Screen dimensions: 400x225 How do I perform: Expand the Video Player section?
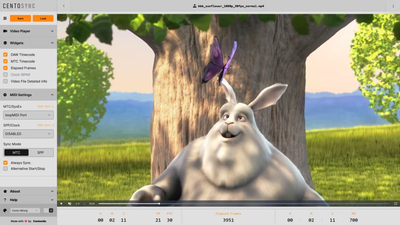[52, 31]
